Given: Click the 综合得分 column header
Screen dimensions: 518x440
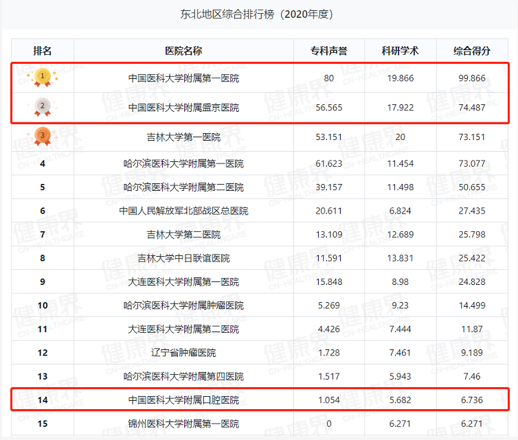Looking at the screenshot, I should (x=472, y=51).
